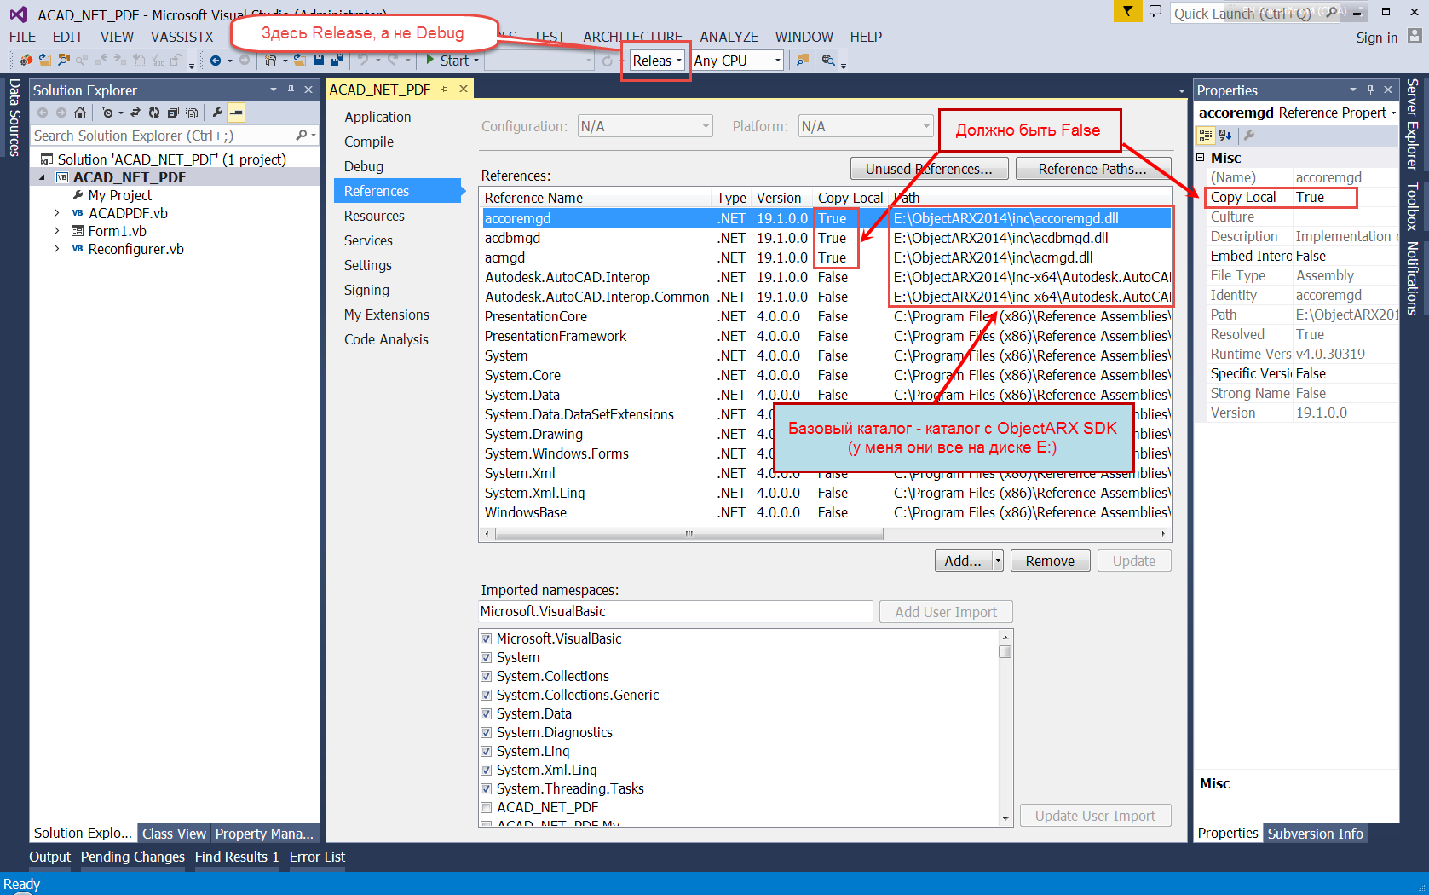Open the VASSISTX menu
The image size is (1429, 895).
click(x=182, y=37)
